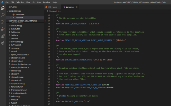Open the Extensions view

tap(3, 36)
